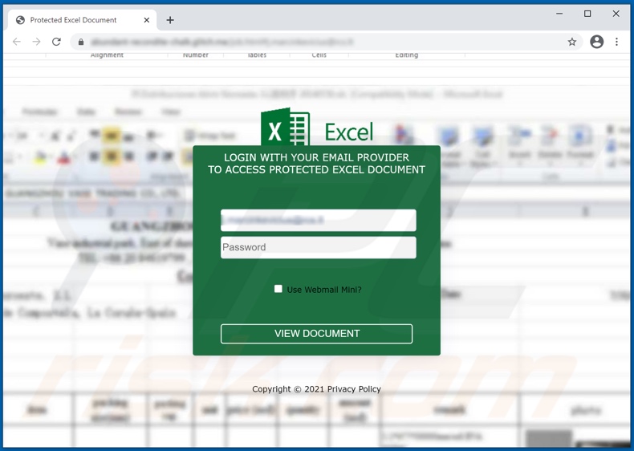Go forward to the next page
The height and width of the screenshot is (451, 634).
(x=36, y=42)
